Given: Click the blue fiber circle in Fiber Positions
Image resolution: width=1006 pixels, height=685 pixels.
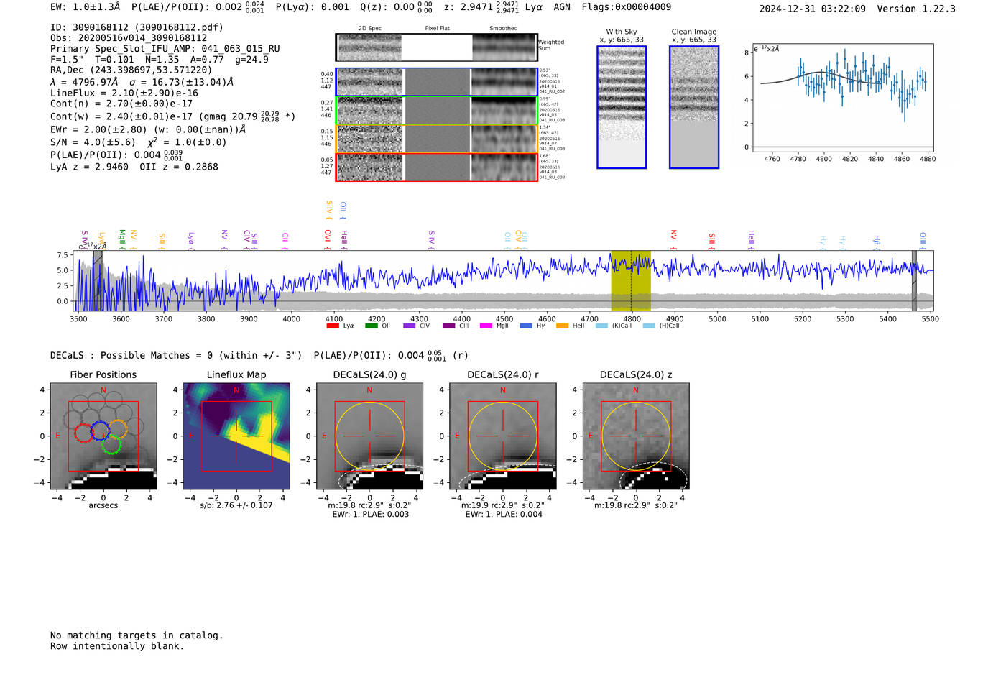Looking at the screenshot, I should click(x=100, y=431).
